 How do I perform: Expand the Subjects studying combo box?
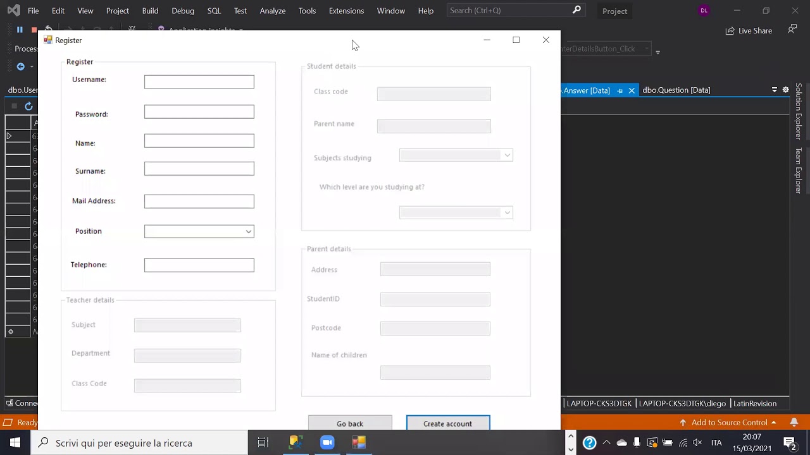(x=507, y=155)
